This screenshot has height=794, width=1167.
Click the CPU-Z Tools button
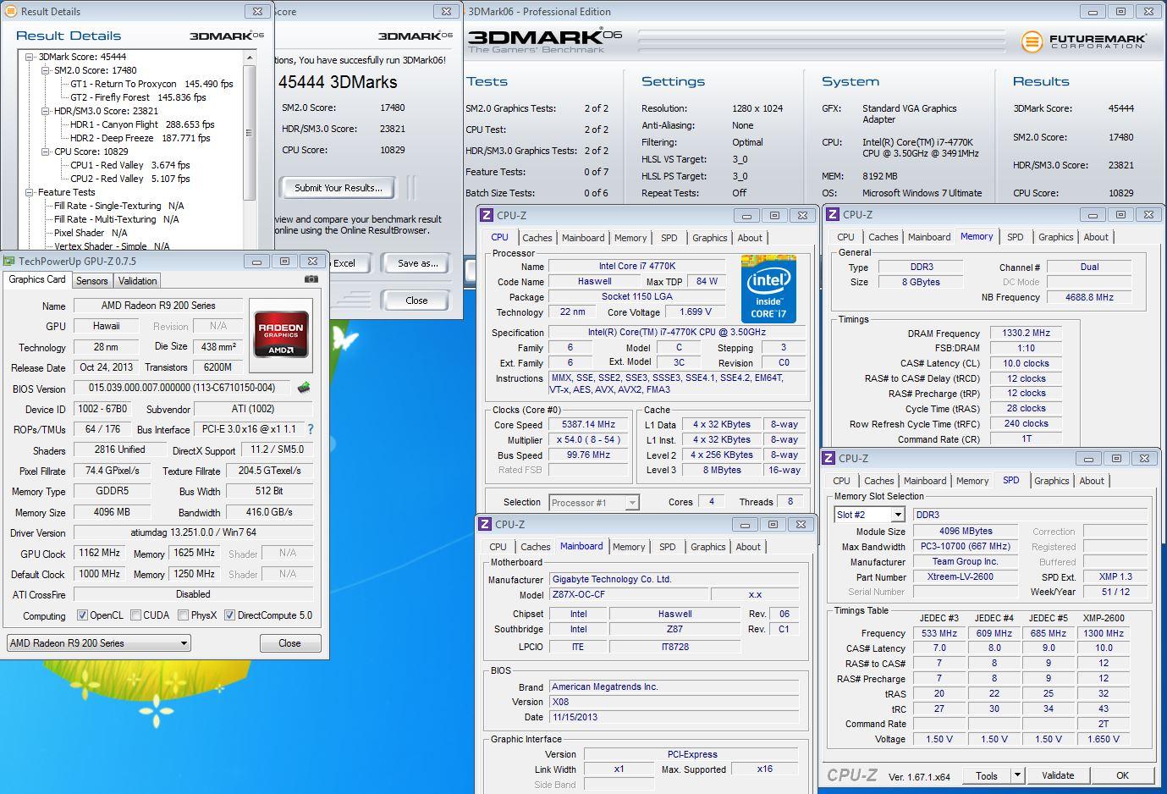pos(986,775)
